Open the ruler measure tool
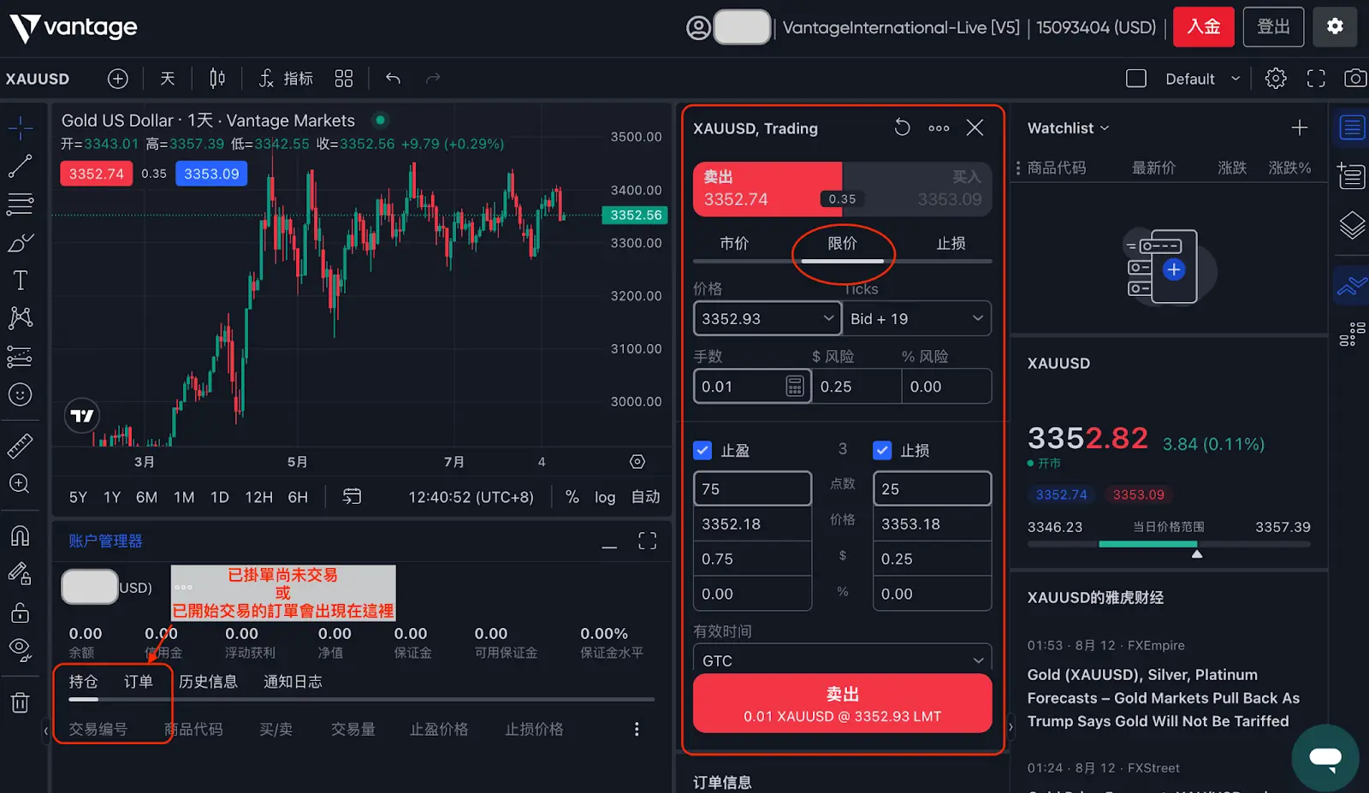1369x793 pixels. click(20, 445)
